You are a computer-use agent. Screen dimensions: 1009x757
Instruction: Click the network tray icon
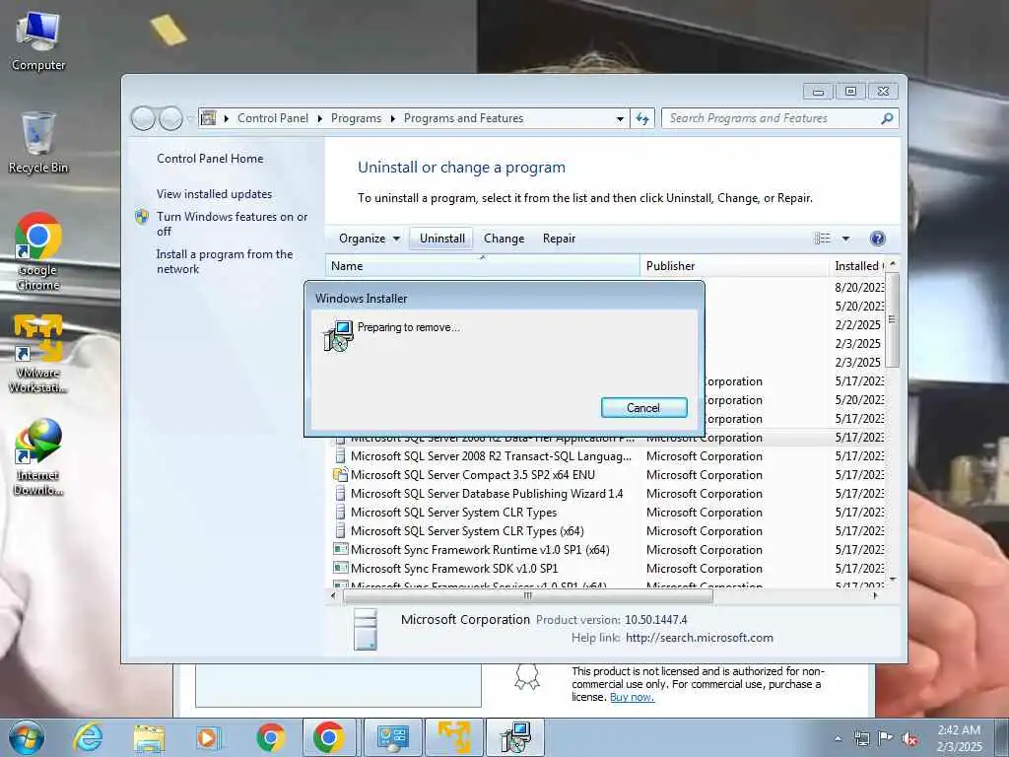point(861,739)
